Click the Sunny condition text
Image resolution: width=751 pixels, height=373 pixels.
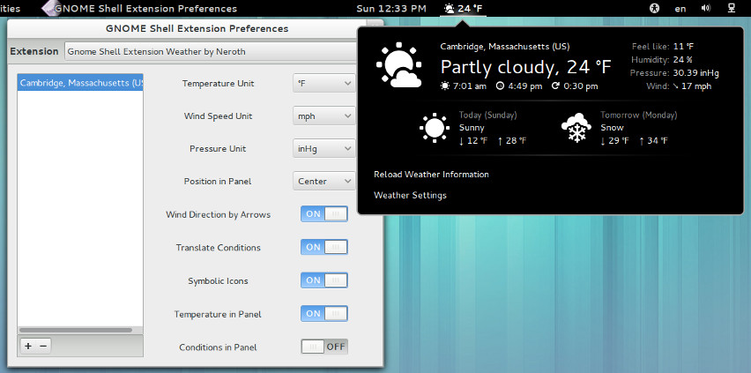[x=472, y=128]
